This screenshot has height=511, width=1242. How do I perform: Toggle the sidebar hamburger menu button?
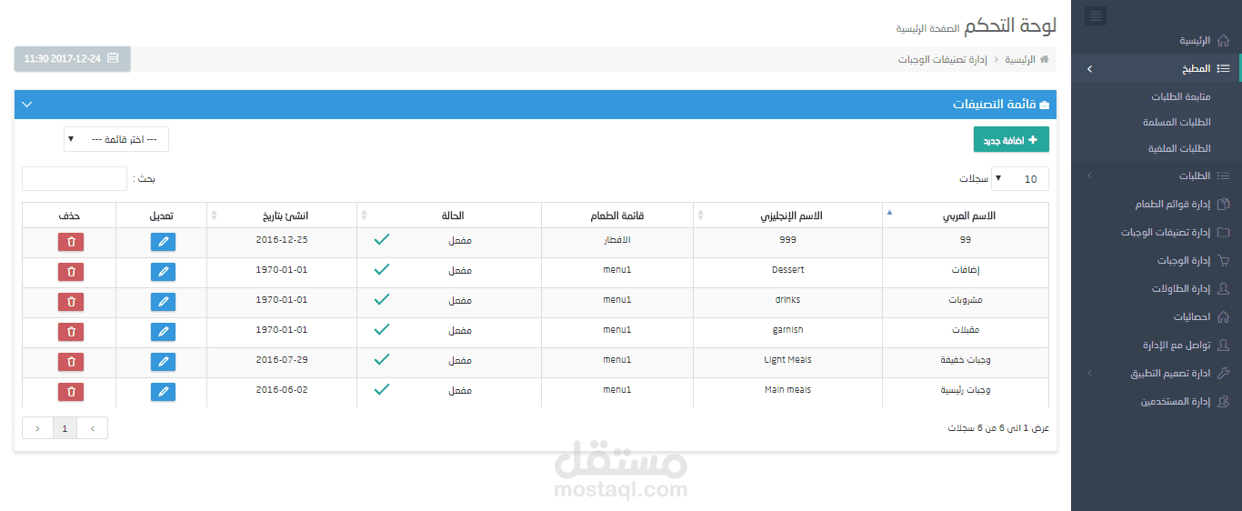tap(1096, 15)
